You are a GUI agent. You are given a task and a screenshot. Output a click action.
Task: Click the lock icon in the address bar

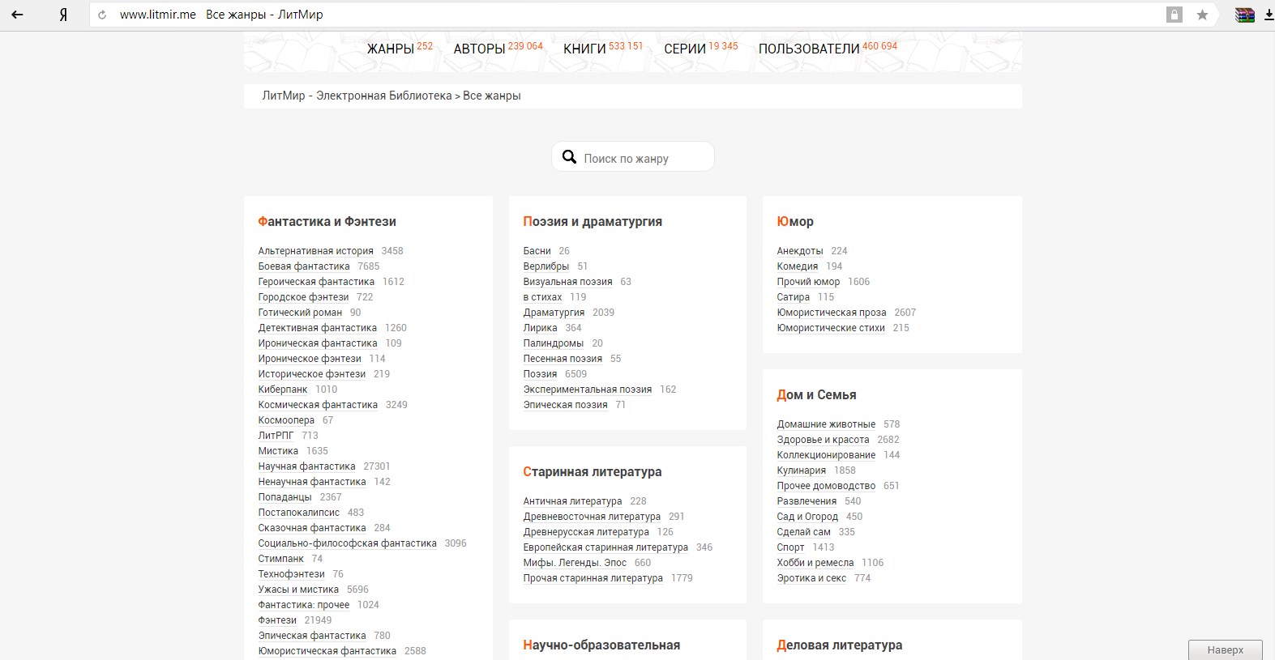pyautogui.click(x=1174, y=15)
